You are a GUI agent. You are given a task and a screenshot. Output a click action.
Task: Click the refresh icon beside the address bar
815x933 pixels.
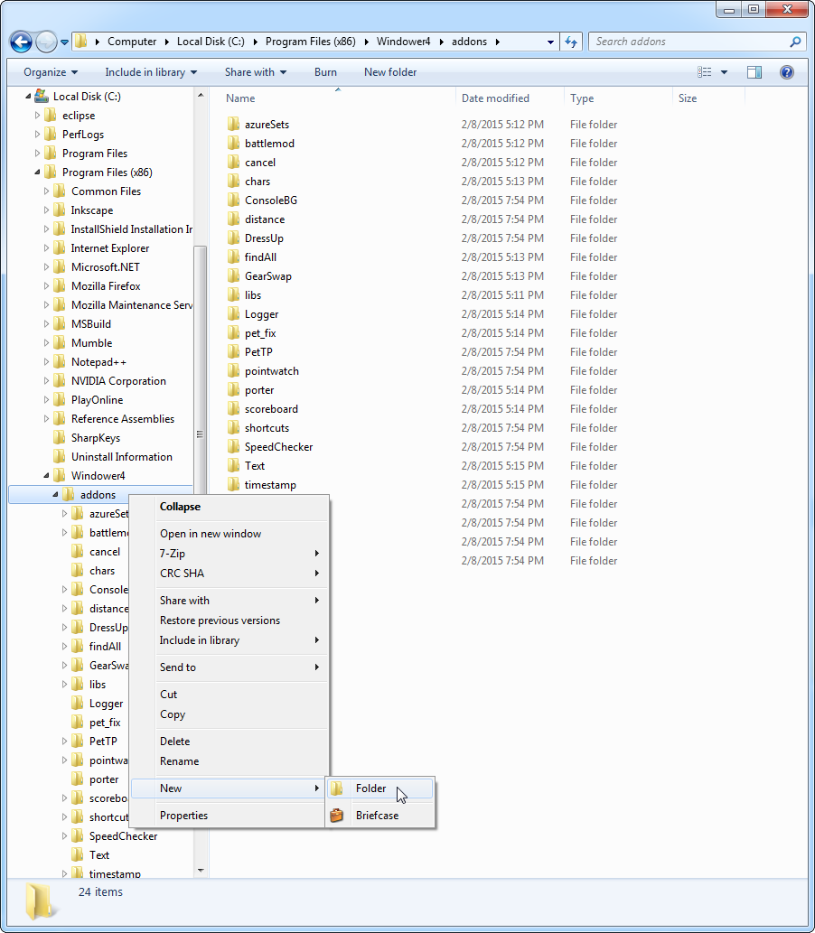pyautogui.click(x=571, y=42)
